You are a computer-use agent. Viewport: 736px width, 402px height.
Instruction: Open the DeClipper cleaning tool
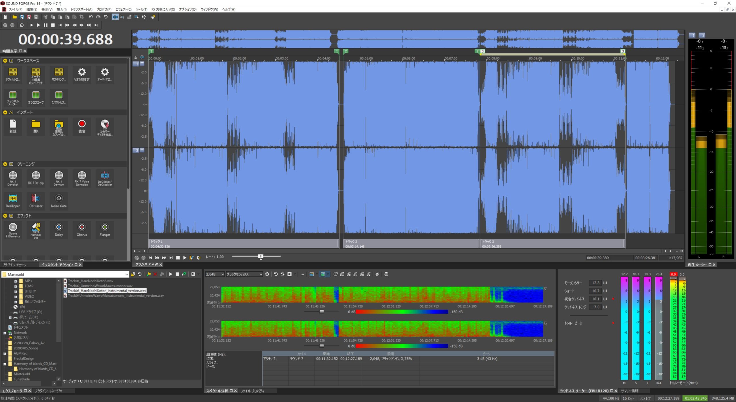[13, 201]
